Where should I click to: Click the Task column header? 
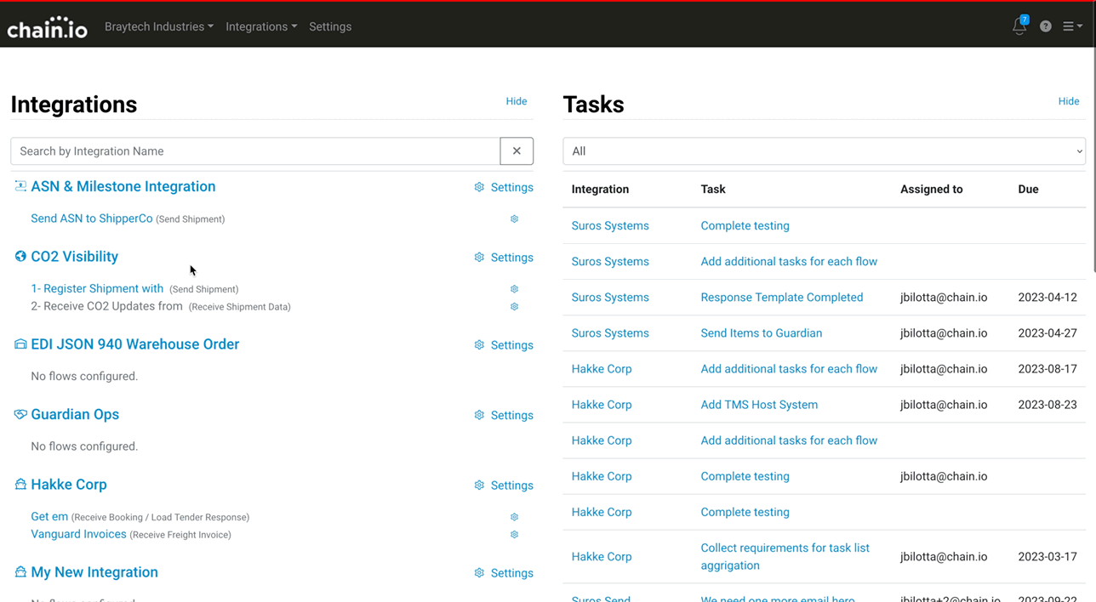click(713, 189)
